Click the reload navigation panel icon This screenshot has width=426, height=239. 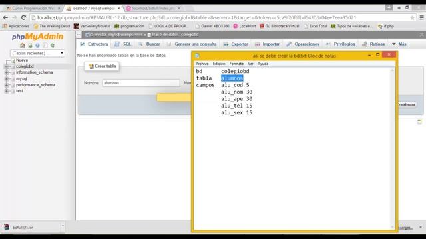pos(52,46)
